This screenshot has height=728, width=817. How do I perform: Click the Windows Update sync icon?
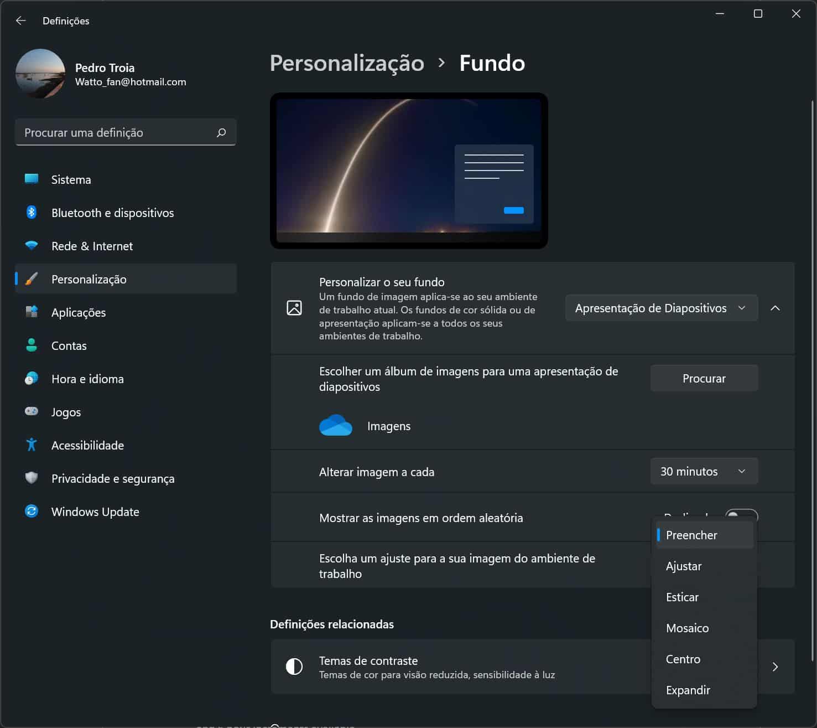coord(32,512)
